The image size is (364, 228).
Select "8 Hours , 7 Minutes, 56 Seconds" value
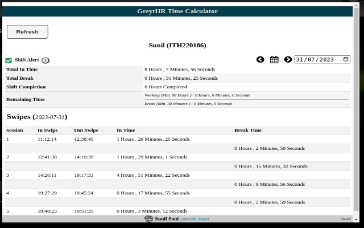(180, 70)
